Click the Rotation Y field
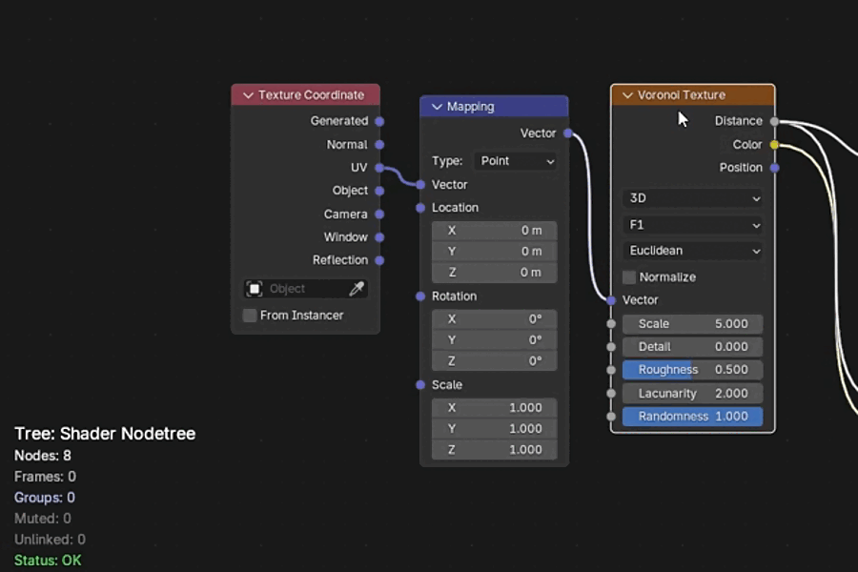858x572 pixels. 495,340
